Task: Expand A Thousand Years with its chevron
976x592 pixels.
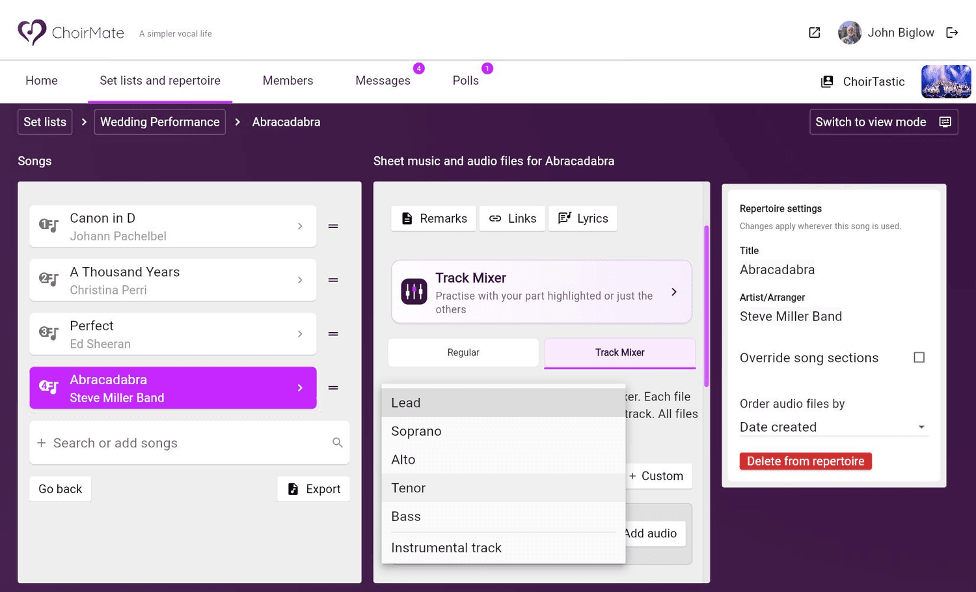Action: [x=300, y=280]
